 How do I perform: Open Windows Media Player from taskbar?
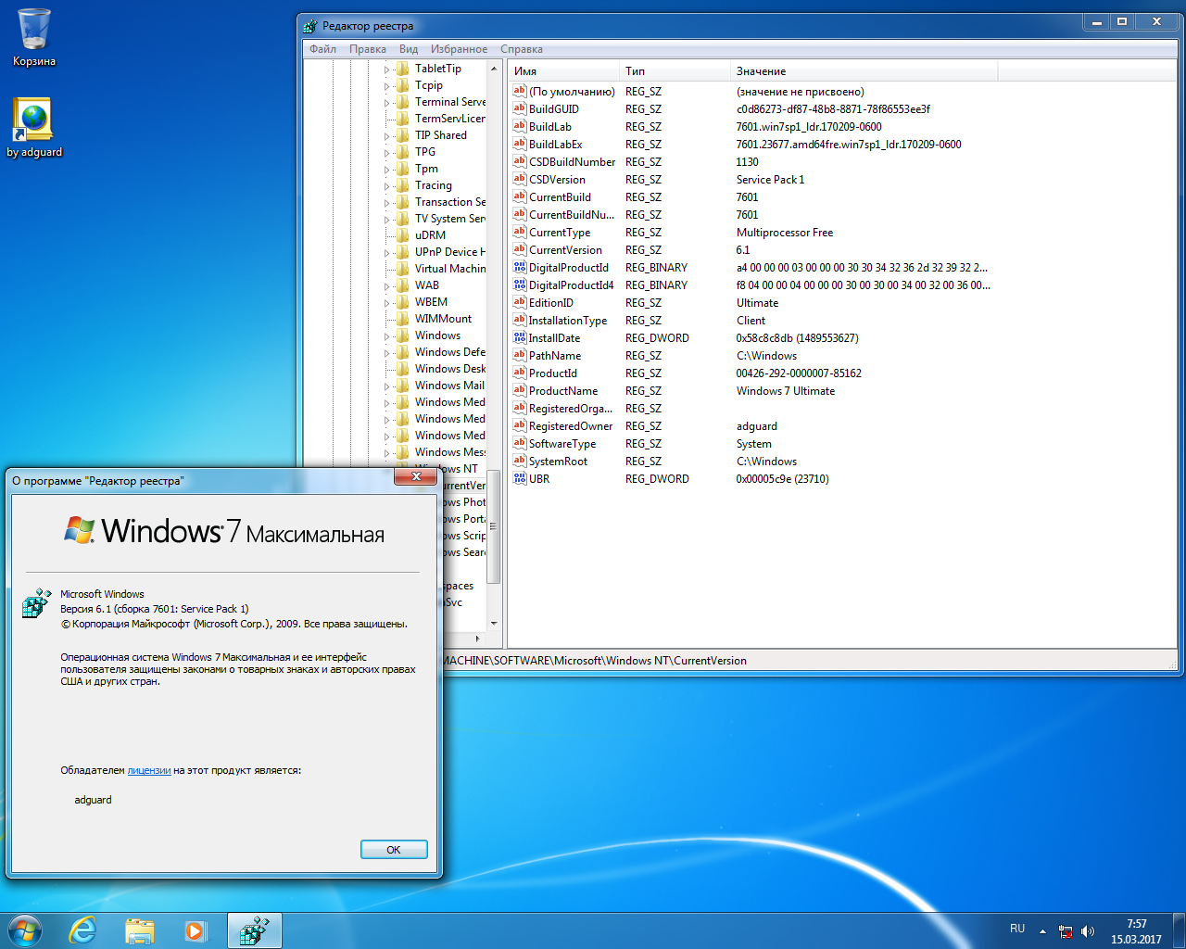(x=196, y=930)
